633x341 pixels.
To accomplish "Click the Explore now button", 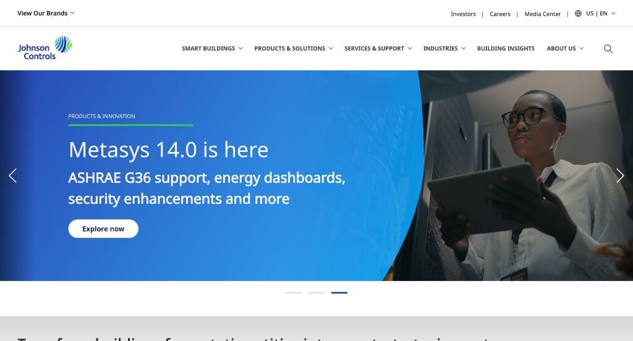I will point(103,229).
